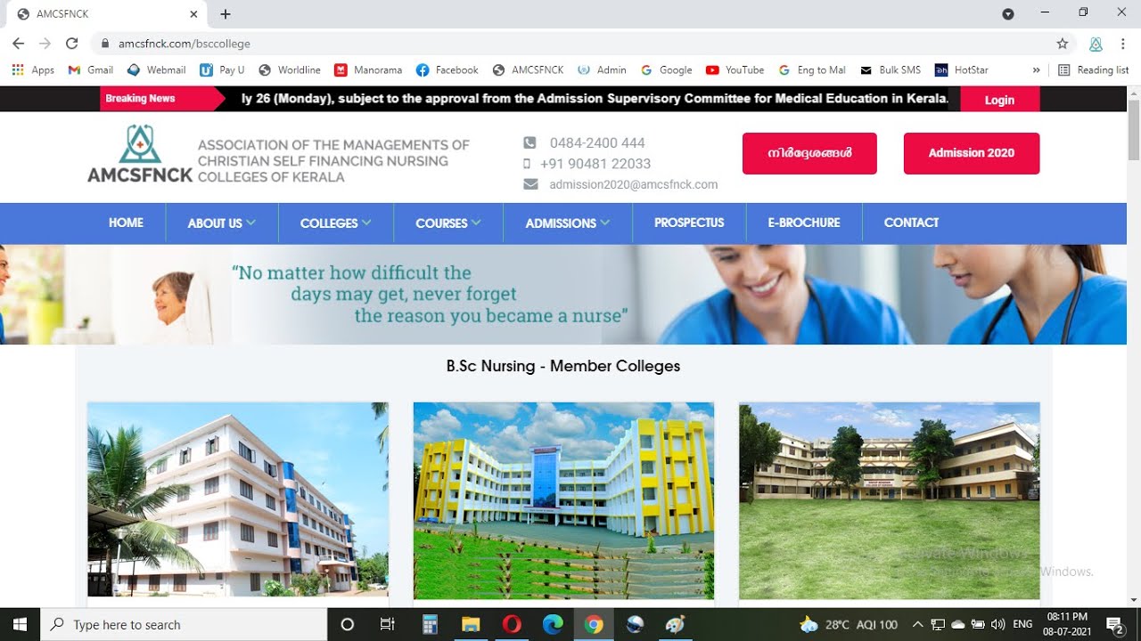Click the address bar URL field

coord(570,43)
